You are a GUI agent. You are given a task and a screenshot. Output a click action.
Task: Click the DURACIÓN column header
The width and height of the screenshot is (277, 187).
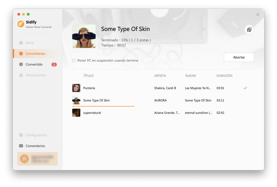click(224, 75)
